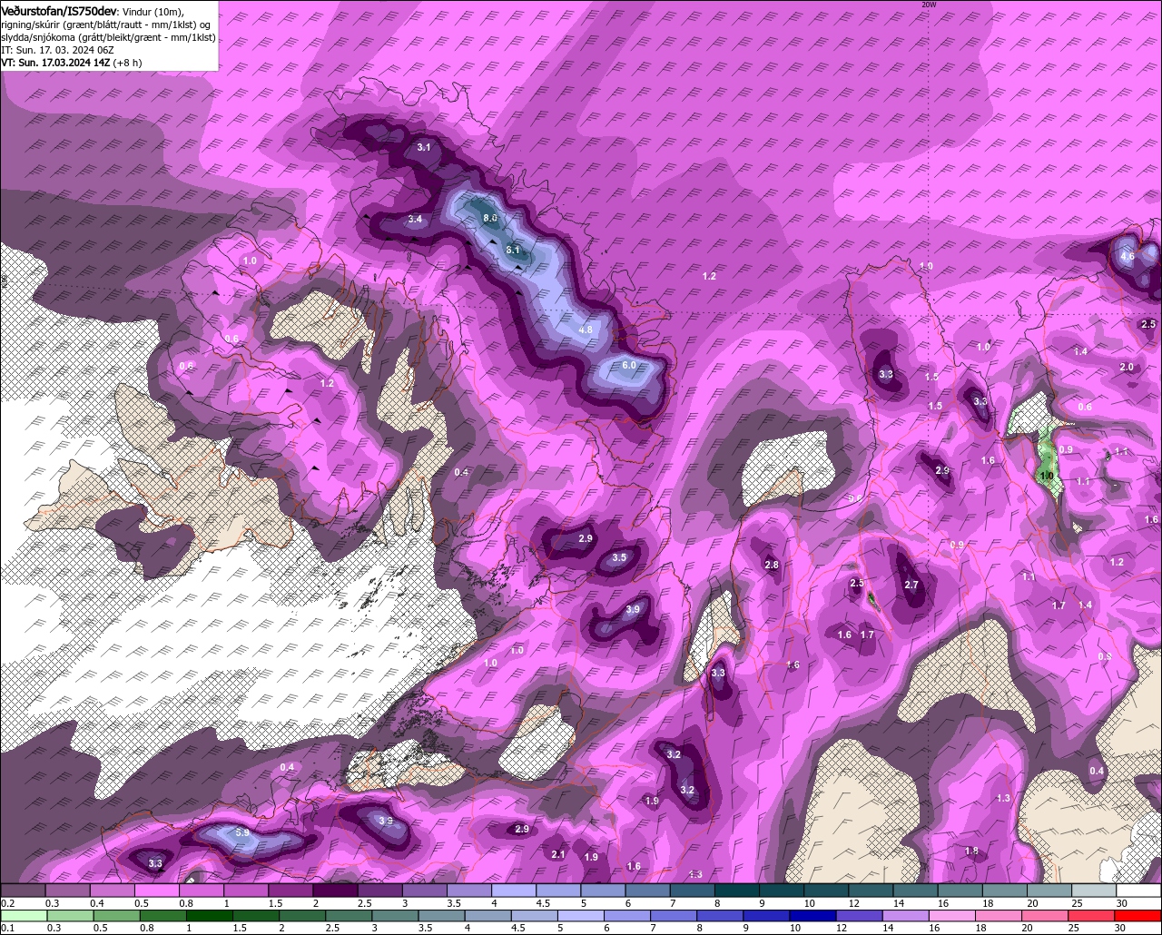This screenshot has width=1162, height=935.
Task: Click the white 30 swatch in snow legend
Action: tap(1138, 891)
